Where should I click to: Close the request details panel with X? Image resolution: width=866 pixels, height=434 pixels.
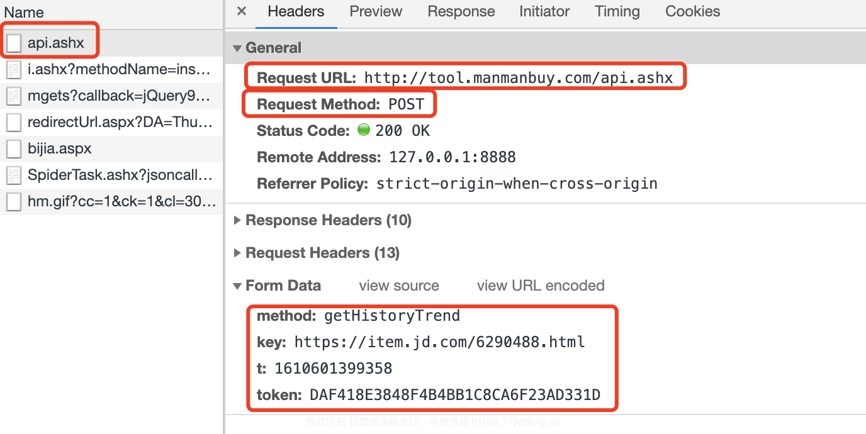tap(242, 11)
